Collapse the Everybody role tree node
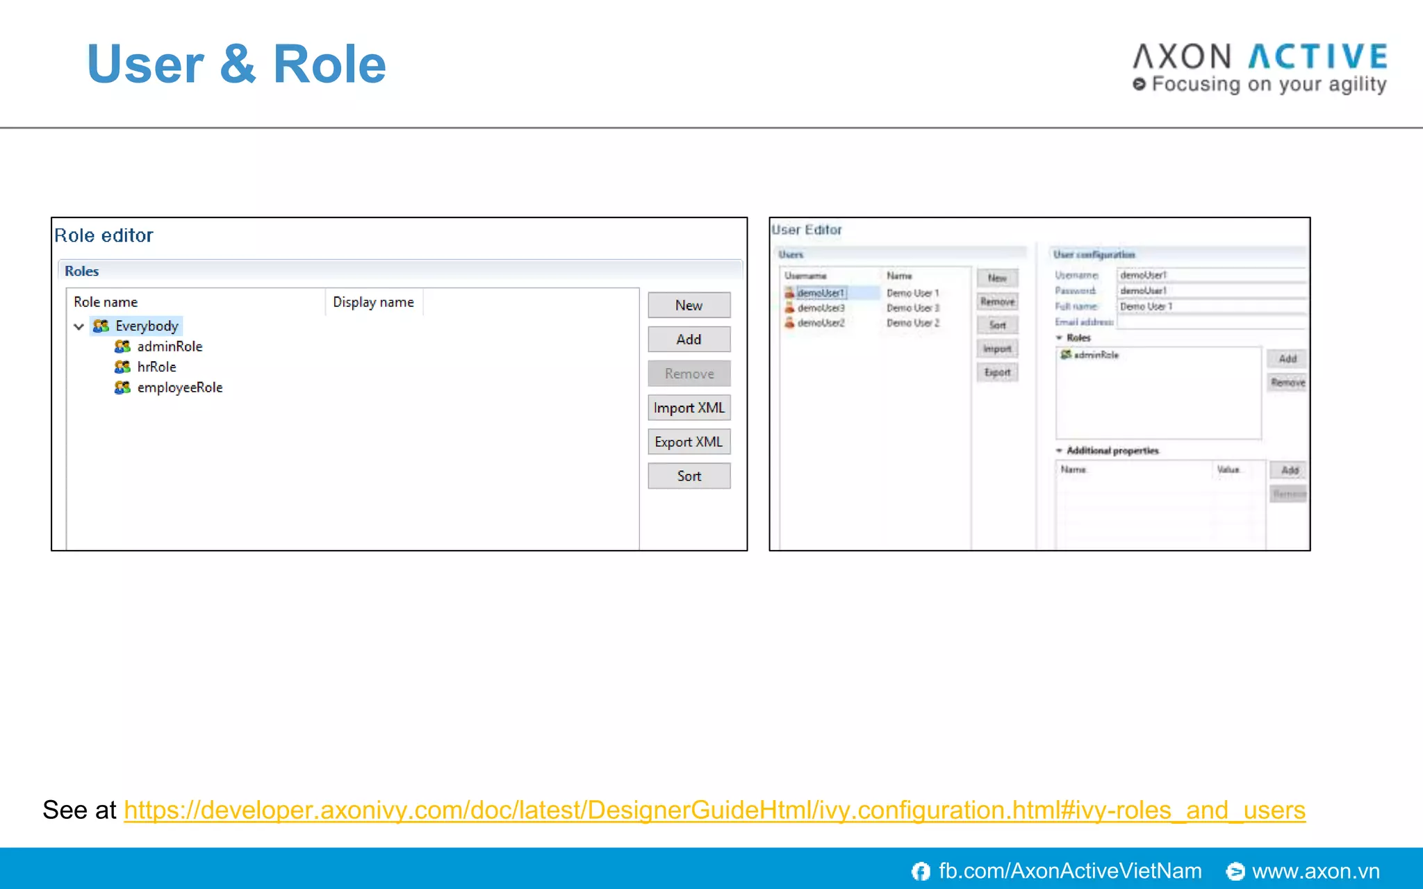The width and height of the screenshot is (1423, 889). click(79, 326)
